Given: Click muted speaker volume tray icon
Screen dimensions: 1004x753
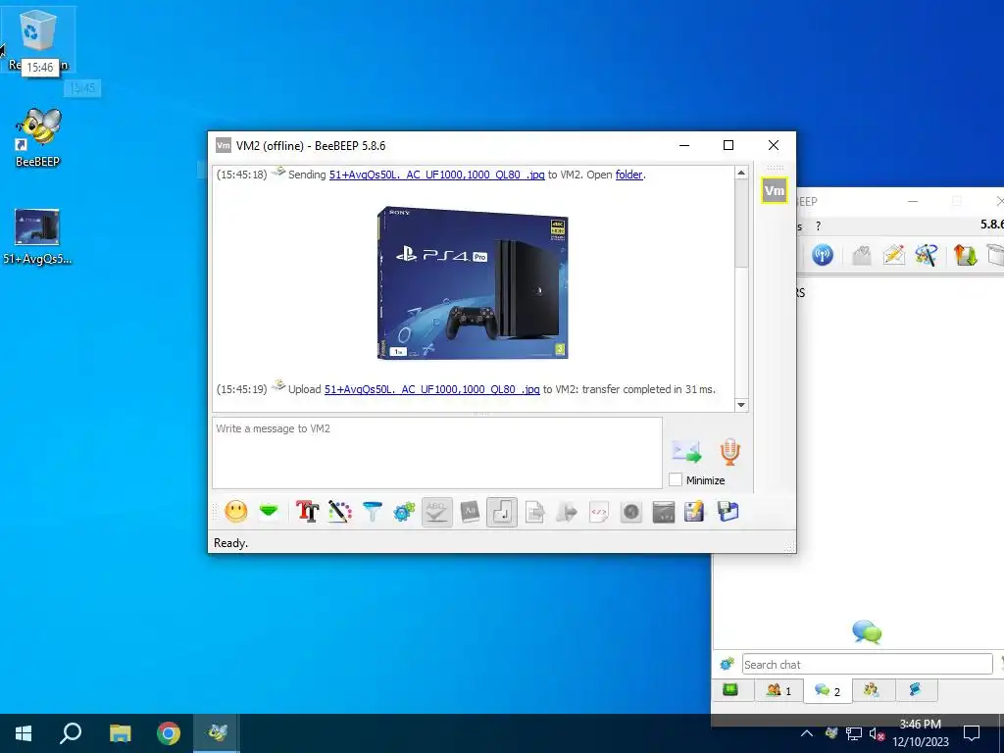Looking at the screenshot, I should (x=877, y=733).
